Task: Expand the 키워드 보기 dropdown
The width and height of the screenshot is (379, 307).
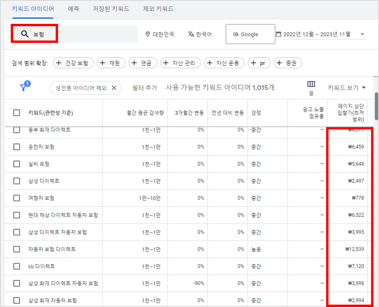Action: pos(364,88)
